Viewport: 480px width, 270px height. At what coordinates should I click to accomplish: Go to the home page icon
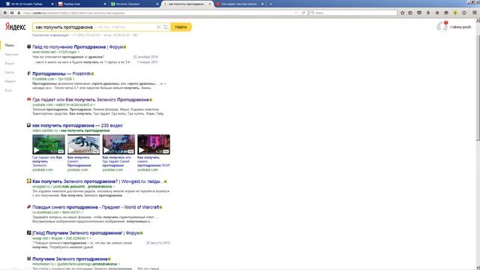[x=437, y=13]
